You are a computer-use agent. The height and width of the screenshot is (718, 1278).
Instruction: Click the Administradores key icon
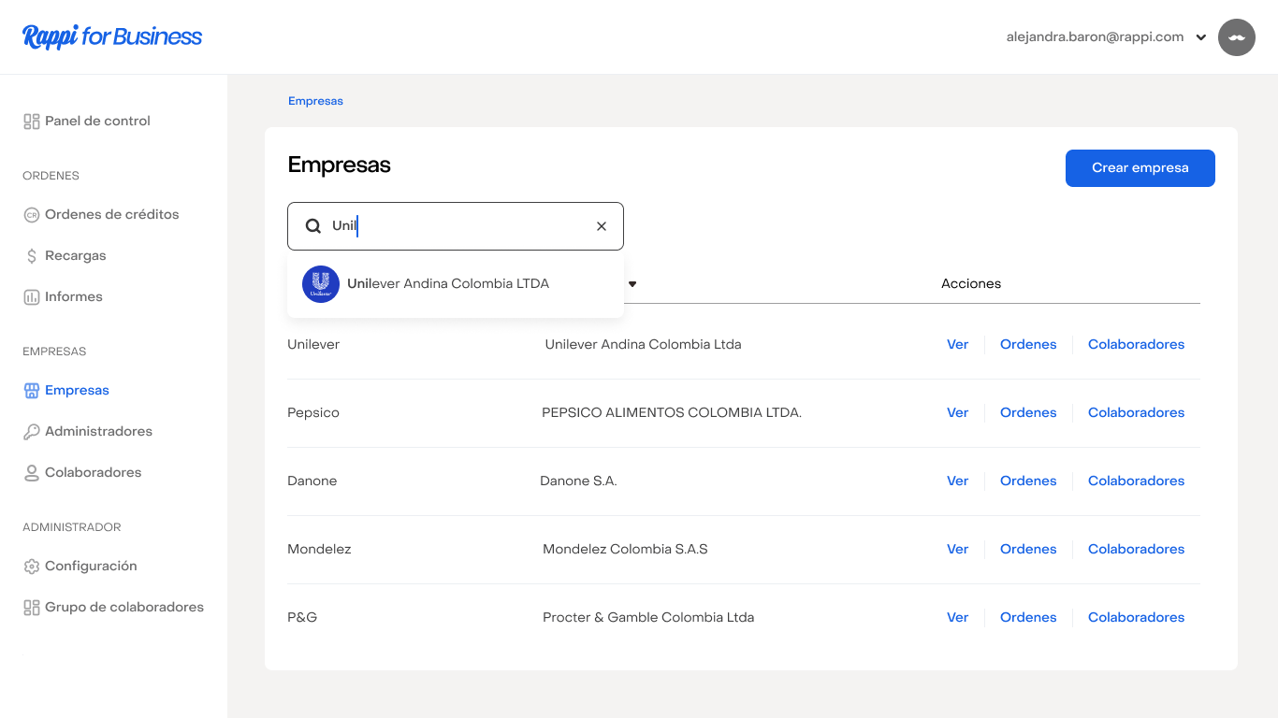pyautogui.click(x=32, y=432)
